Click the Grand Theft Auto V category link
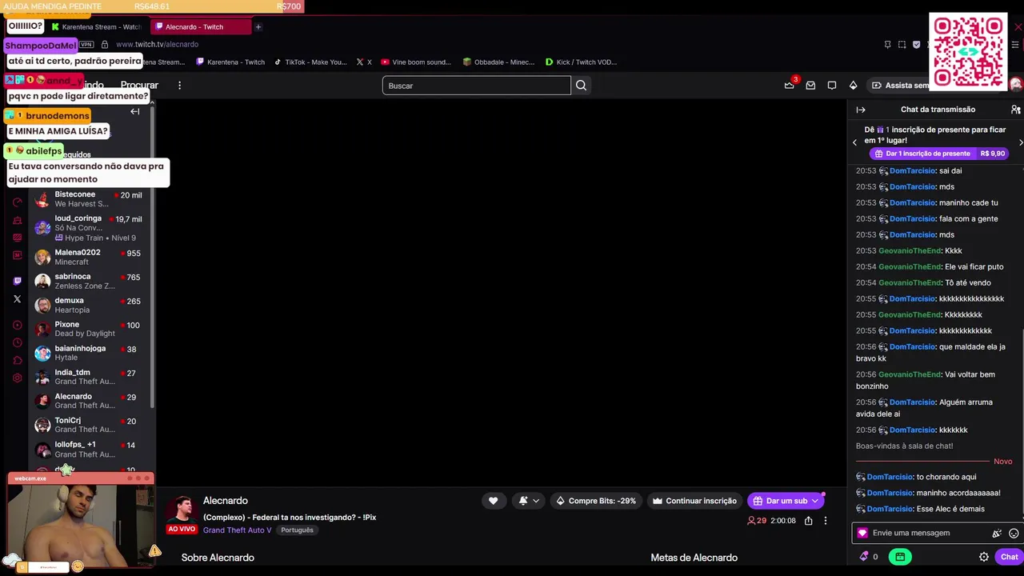1024x576 pixels. point(237,530)
